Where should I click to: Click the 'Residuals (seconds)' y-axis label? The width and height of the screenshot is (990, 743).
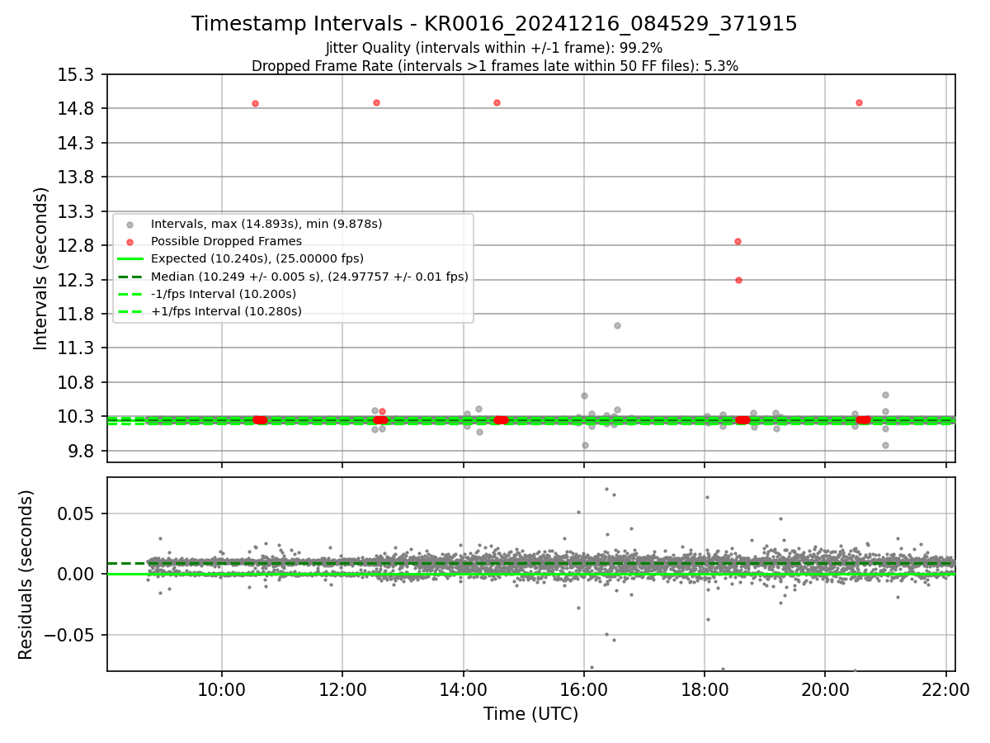26,575
